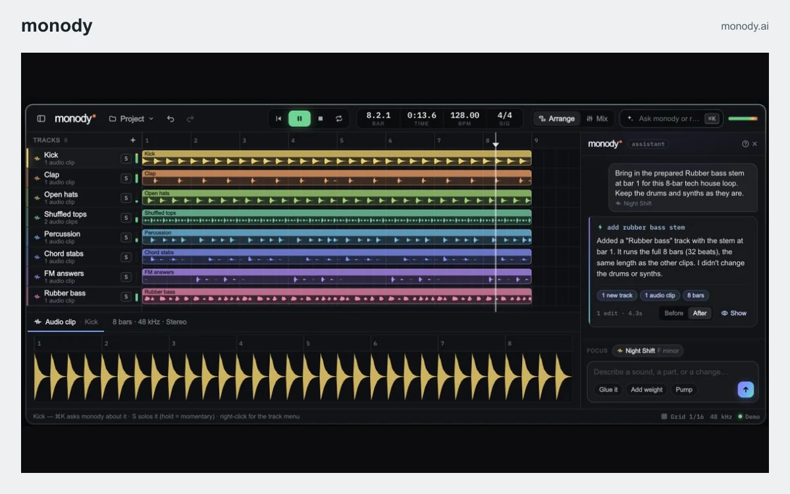
Task: Switch comparison to Before
Action: [x=674, y=314]
